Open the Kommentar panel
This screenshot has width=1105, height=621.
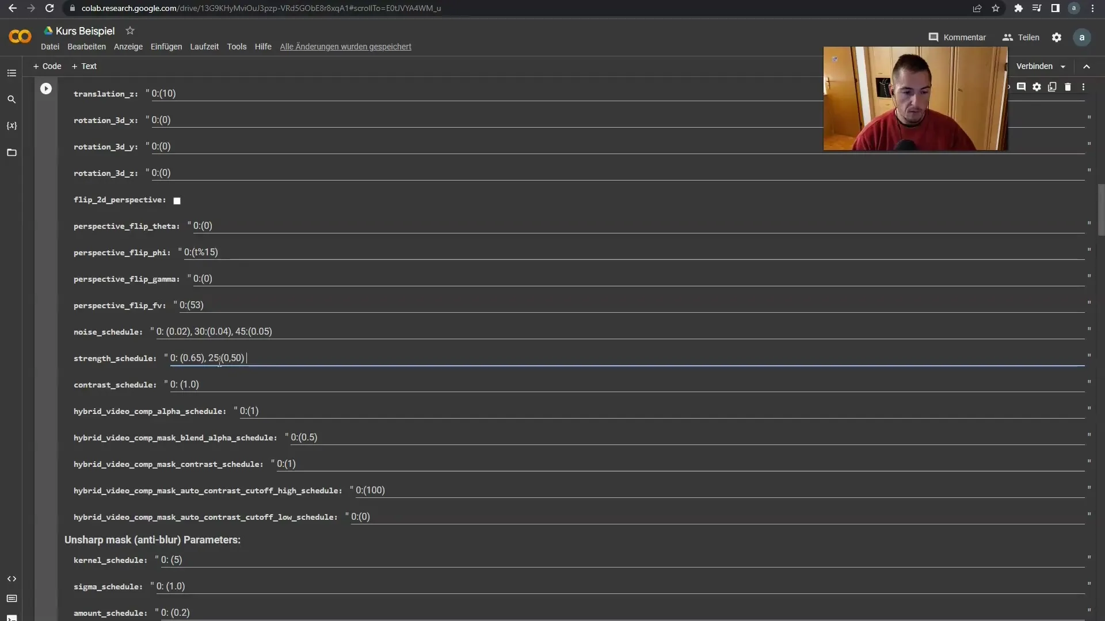coord(957,37)
